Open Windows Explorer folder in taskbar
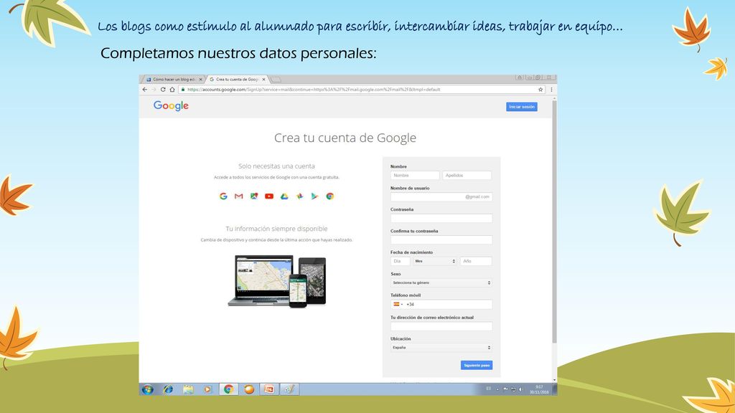This screenshot has width=735, height=413. [188, 389]
